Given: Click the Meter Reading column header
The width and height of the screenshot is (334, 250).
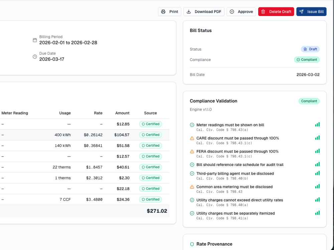Looking at the screenshot, I should click(15, 113).
